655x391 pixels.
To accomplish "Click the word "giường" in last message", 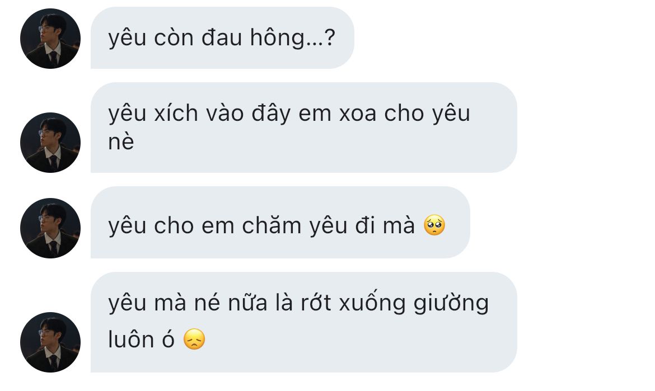I will [451, 303].
